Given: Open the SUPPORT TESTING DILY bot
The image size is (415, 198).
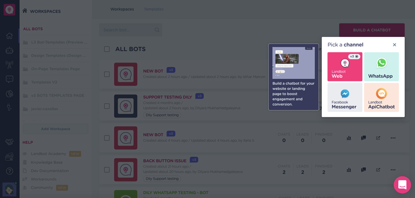Looking at the screenshot, I should click(167, 97).
